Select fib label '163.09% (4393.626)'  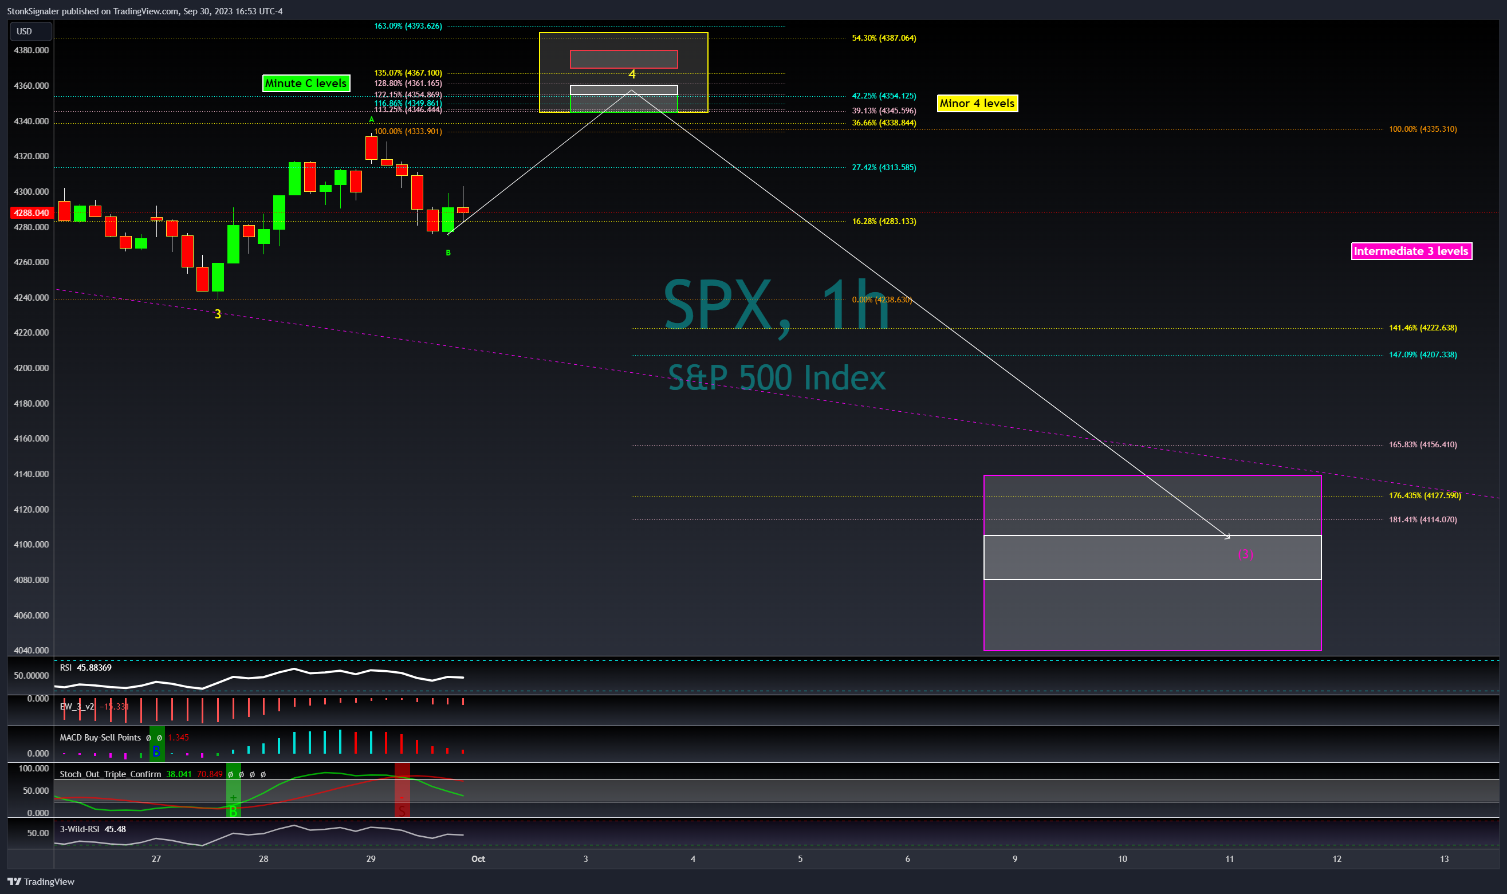[408, 26]
